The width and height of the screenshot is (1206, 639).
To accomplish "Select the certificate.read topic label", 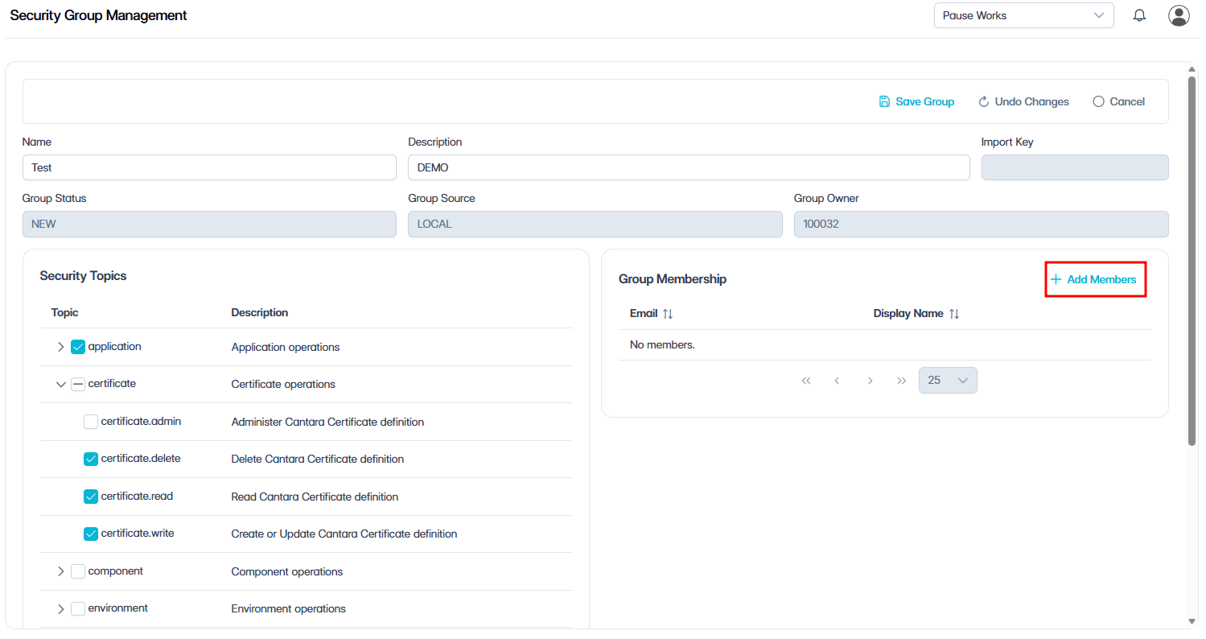I will [x=137, y=497].
